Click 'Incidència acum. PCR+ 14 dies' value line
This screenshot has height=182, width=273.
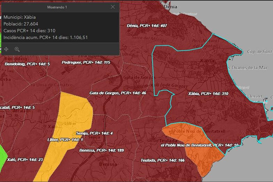[x=46, y=38]
